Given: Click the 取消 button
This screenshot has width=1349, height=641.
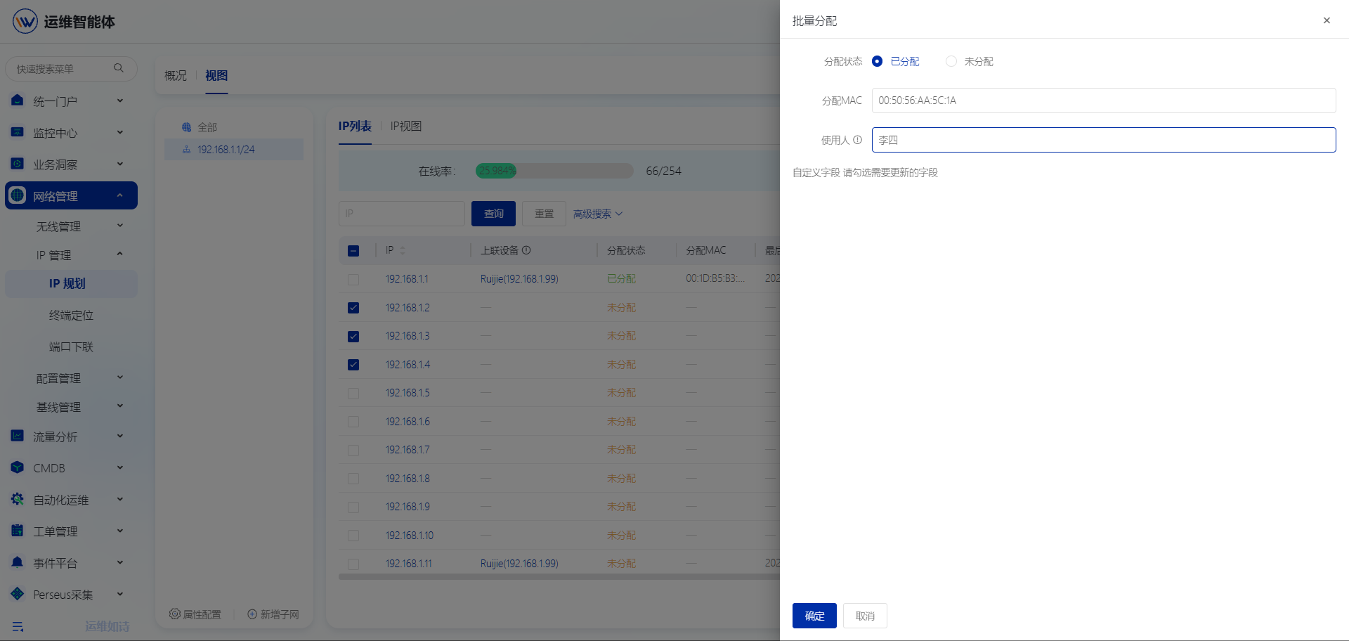Looking at the screenshot, I should [x=865, y=616].
